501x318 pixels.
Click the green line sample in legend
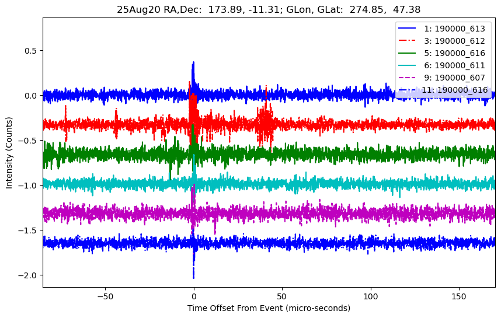click(409, 53)
